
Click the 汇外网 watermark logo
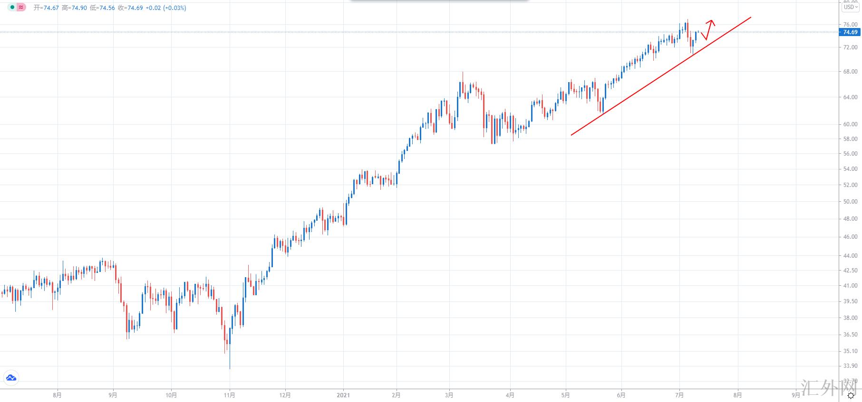tap(829, 388)
